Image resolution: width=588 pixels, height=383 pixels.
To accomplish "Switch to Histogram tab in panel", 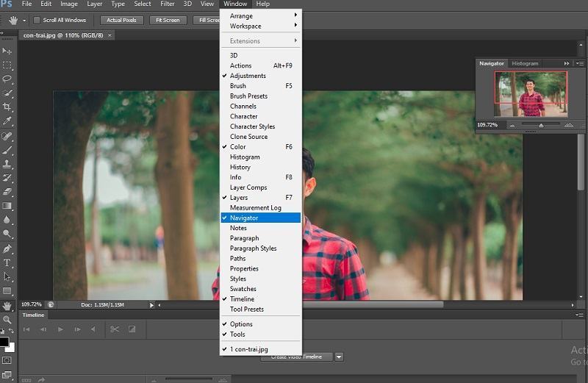I will (525, 63).
